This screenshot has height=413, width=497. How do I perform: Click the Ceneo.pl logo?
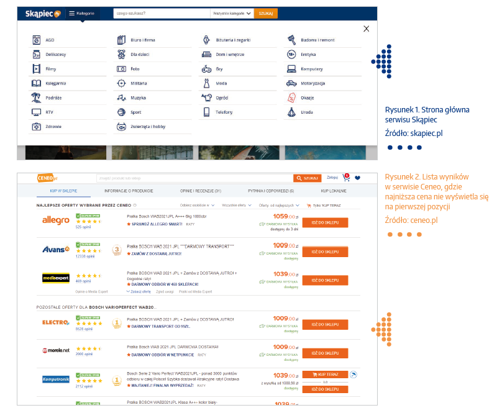[47, 178]
